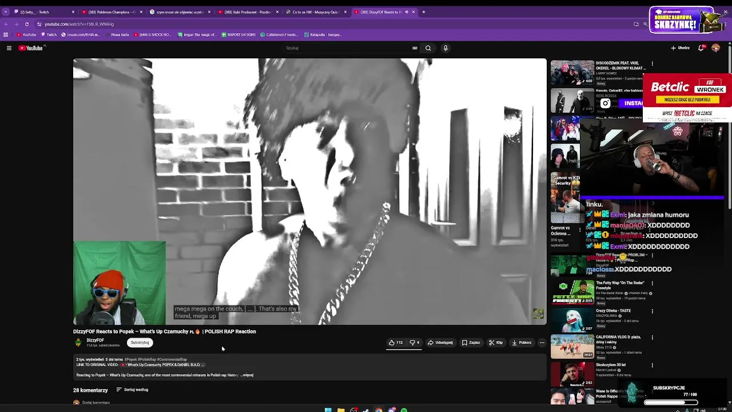The height and width of the screenshot is (412, 732).
Task: Open File Explorer from the taskbar
Action: [341, 410]
